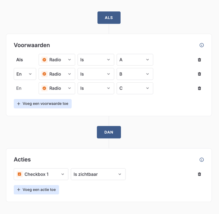Open the En logical operator dropdown
Image resolution: width=219 pixels, height=214 pixels.
coord(25,74)
